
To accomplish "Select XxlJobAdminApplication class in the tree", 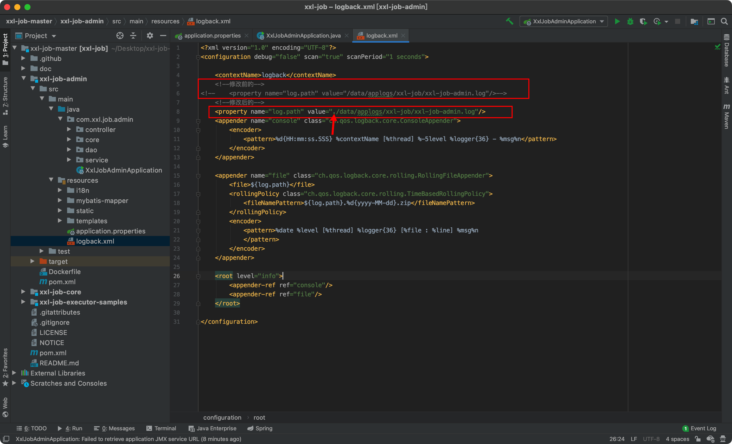I will 124,170.
